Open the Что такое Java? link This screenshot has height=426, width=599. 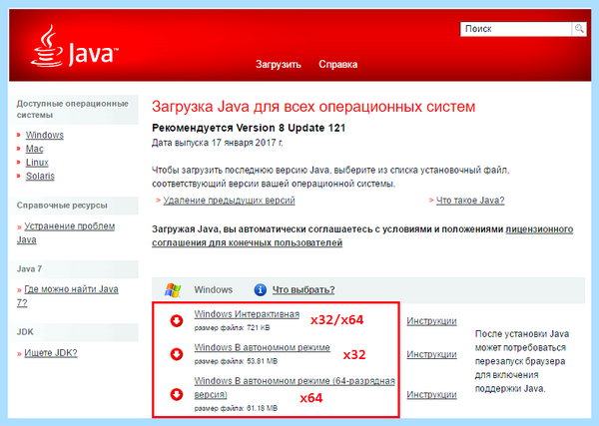[x=470, y=201]
